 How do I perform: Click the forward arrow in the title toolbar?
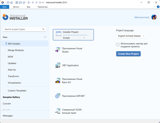point(36,2)
